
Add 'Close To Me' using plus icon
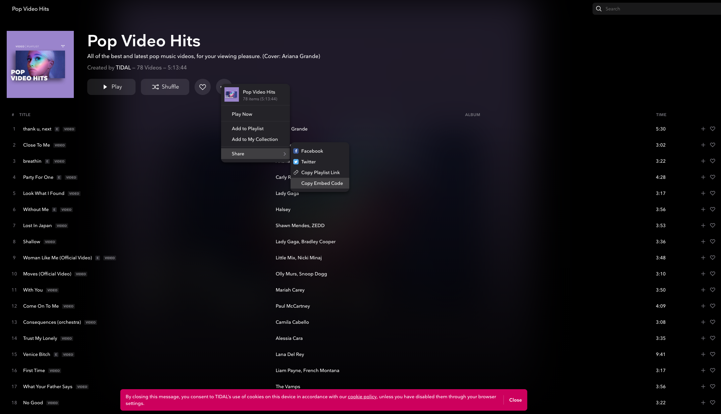click(x=703, y=145)
